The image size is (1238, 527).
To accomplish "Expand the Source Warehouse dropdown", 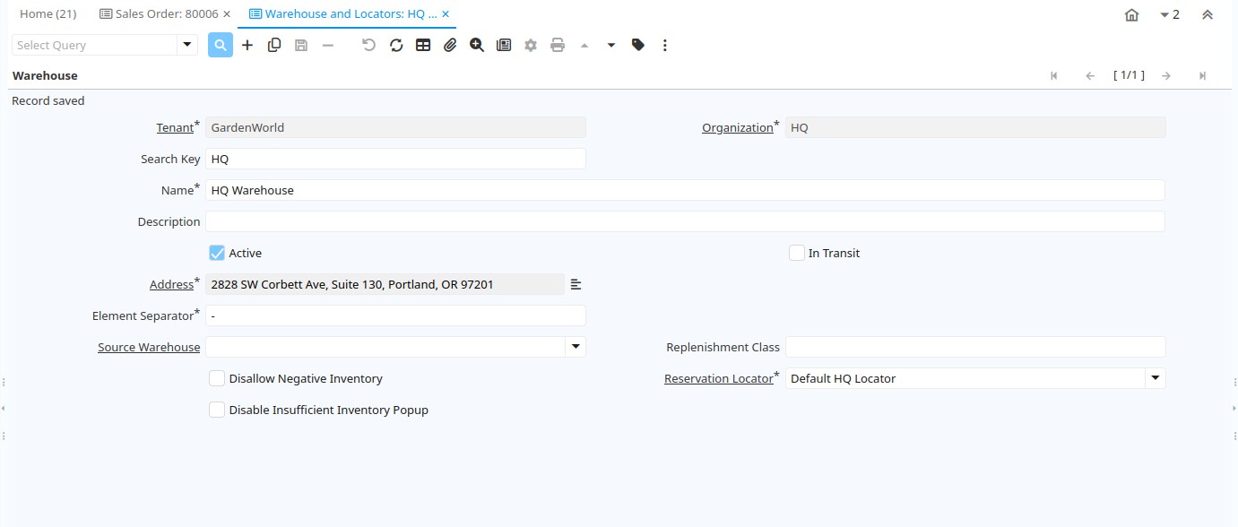I will (576, 347).
